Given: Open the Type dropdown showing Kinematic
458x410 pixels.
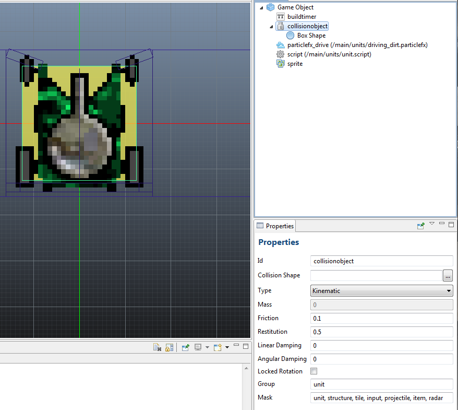Looking at the screenshot, I should click(x=381, y=291).
